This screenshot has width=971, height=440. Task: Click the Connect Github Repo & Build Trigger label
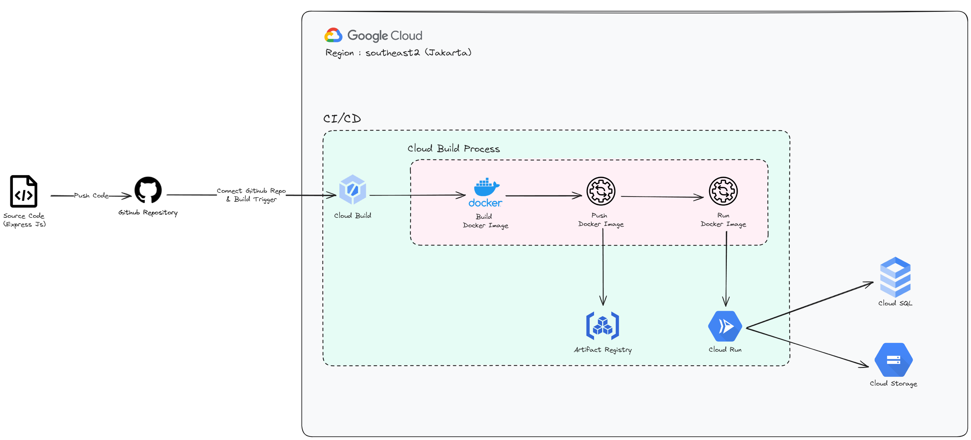[251, 195]
